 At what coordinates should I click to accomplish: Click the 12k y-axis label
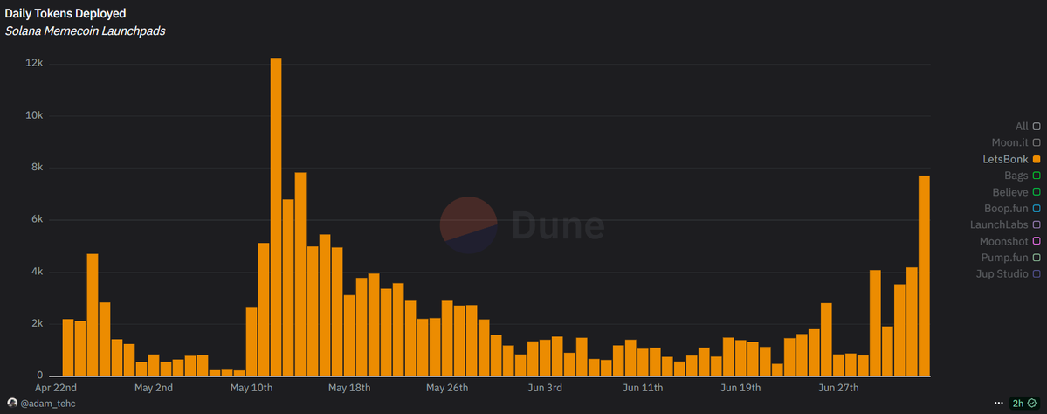34,64
